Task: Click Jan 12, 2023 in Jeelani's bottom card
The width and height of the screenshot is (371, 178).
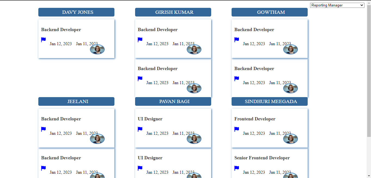Action: [61, 172]
